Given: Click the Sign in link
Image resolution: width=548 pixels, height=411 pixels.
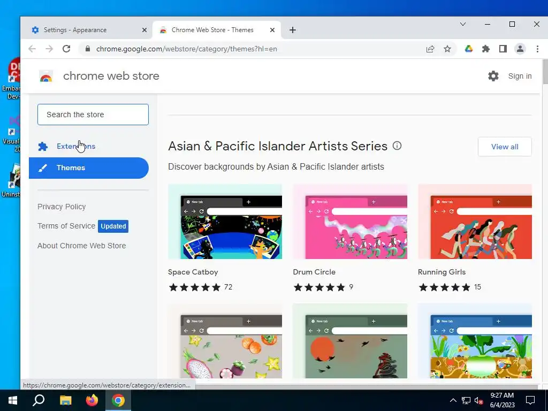Looking at the screenshot, I should [520, 76].
